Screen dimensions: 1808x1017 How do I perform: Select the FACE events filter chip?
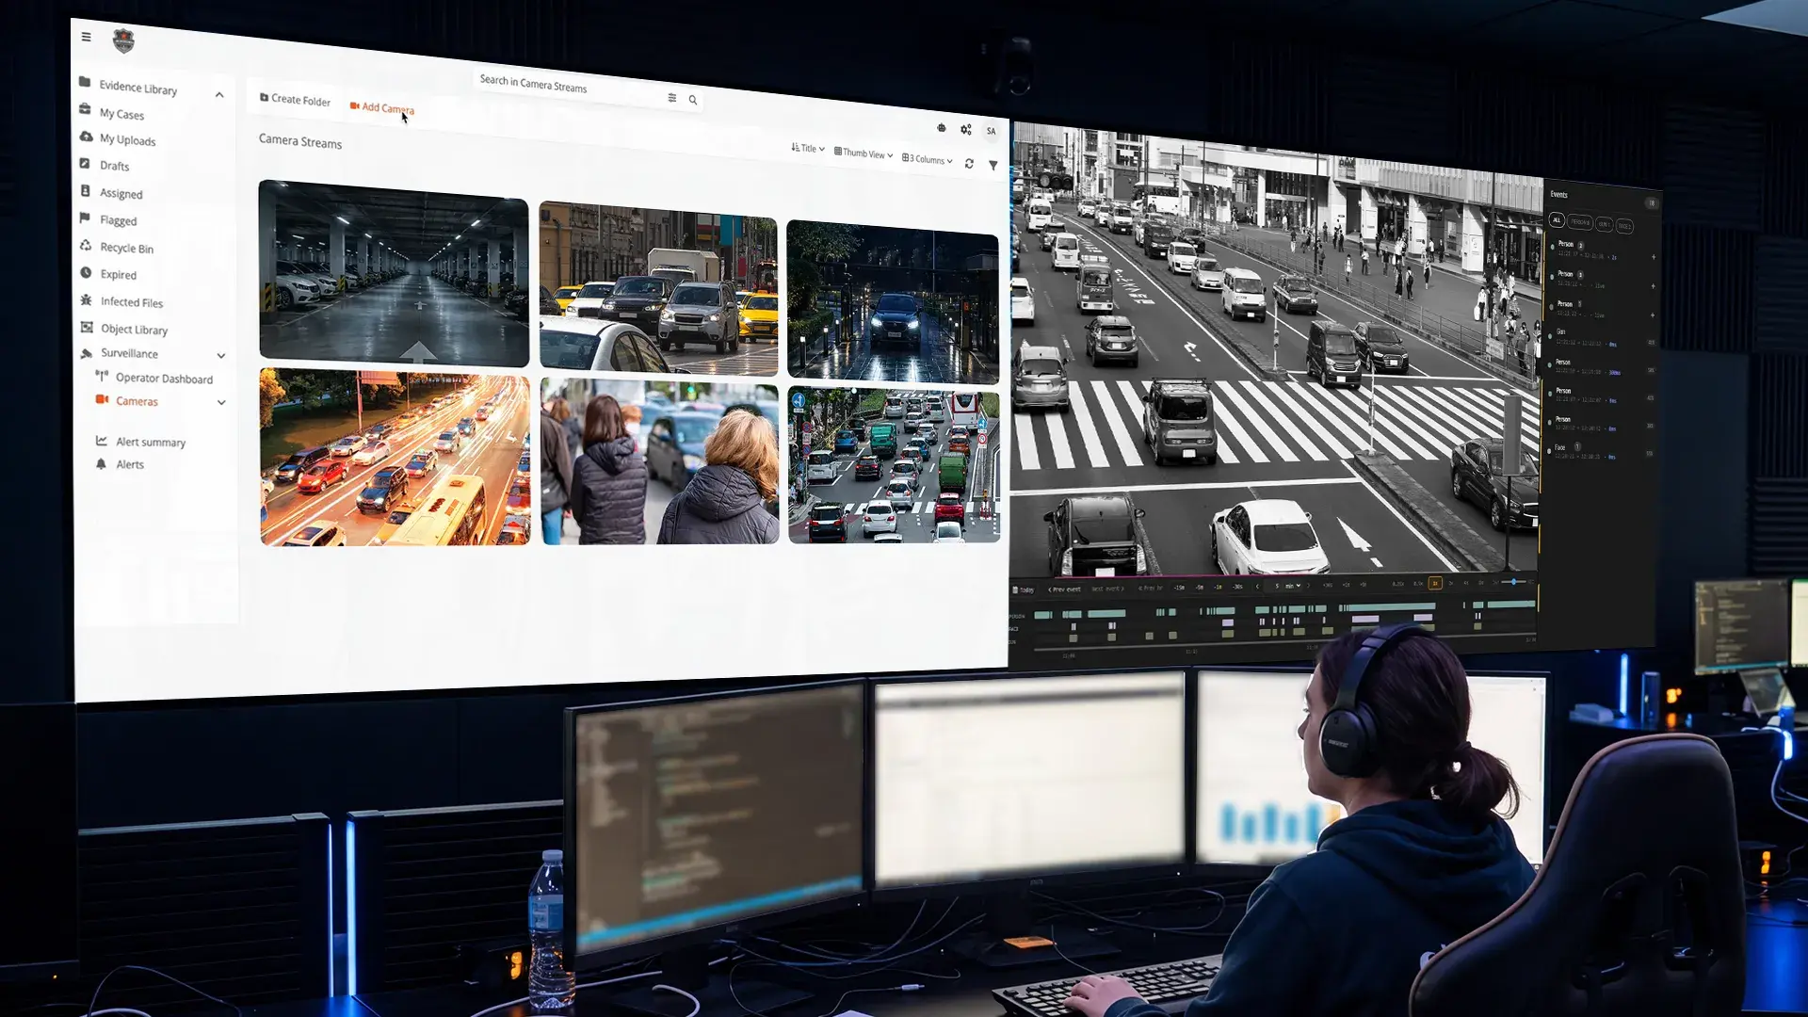1624,226
